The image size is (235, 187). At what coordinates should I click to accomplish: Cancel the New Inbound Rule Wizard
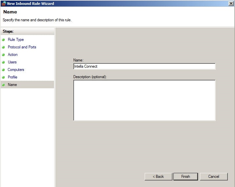214,177
